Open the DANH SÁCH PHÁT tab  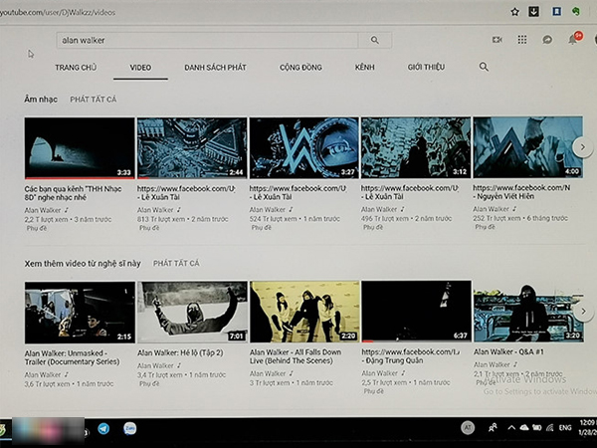(x=216, y=68)
